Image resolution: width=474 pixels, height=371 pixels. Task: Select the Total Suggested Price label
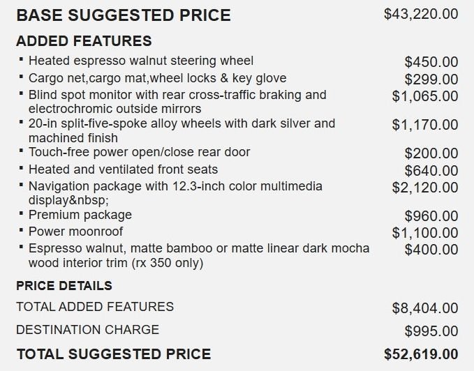point(114,354)
